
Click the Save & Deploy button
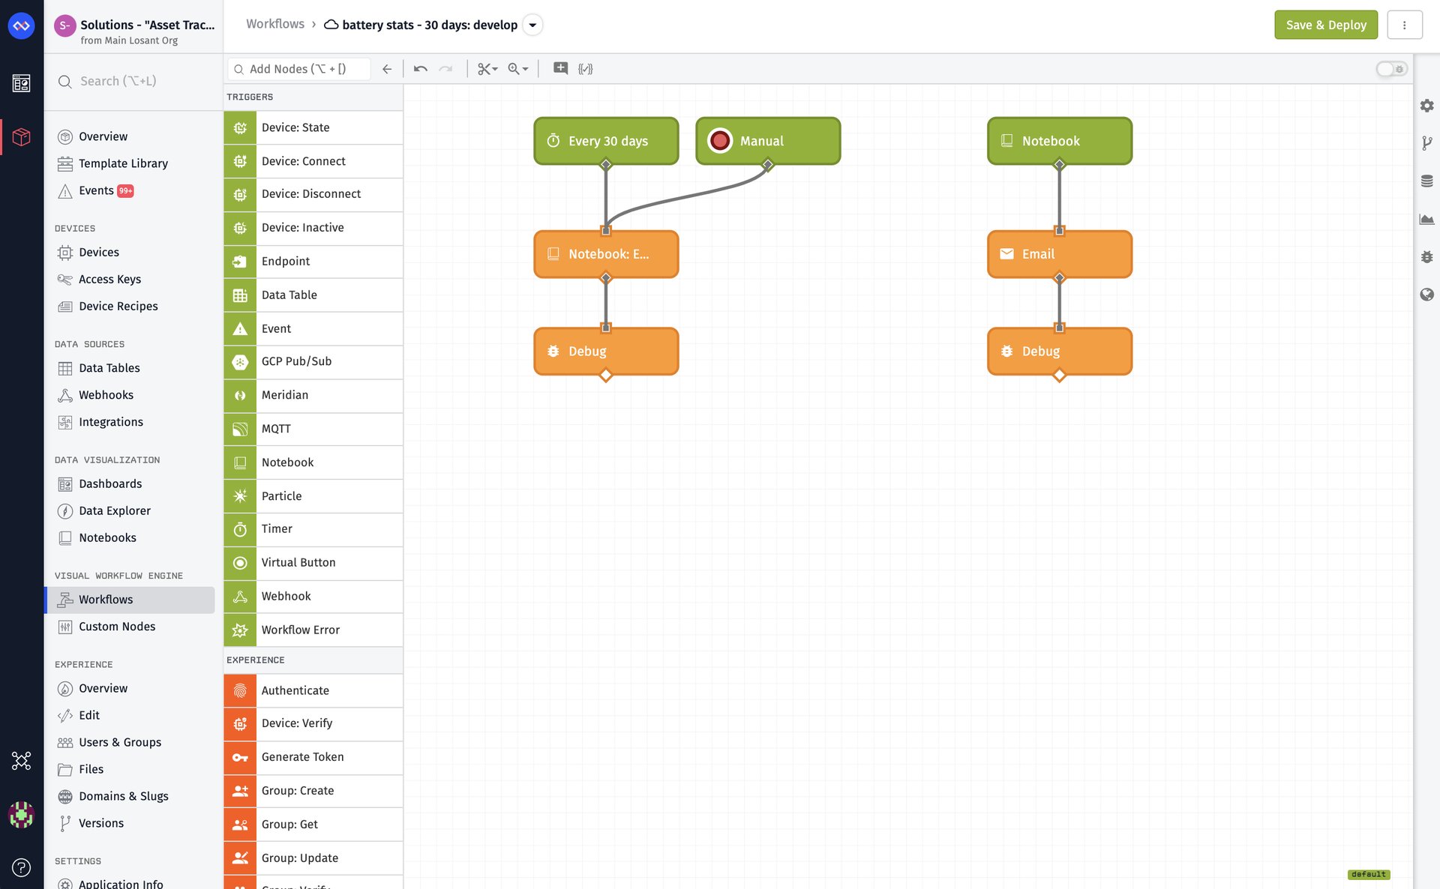click(1325, 25)
